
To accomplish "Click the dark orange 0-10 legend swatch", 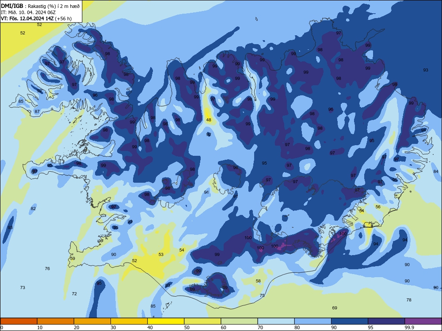I will pyautogui.click(x=19, y=321).
